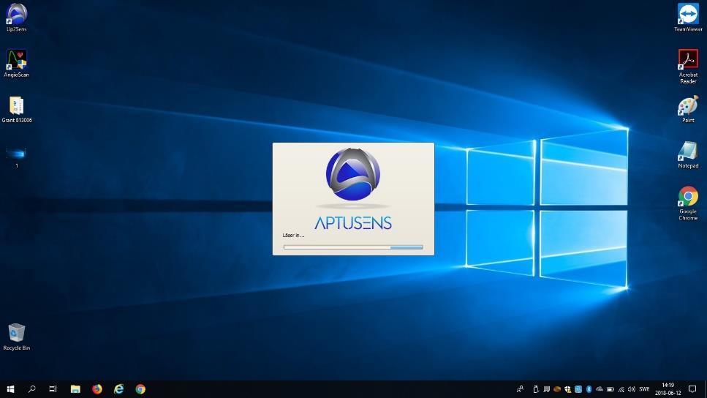Launch TeamViewer from the desktop

pos(688,17)
